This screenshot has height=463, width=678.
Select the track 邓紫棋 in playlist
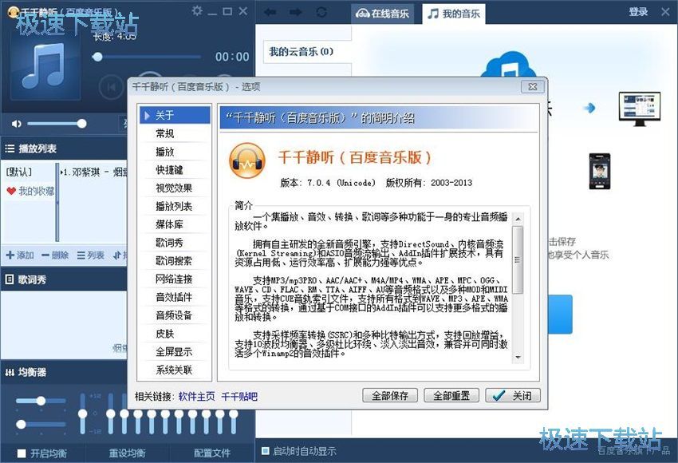pos(93,172)
